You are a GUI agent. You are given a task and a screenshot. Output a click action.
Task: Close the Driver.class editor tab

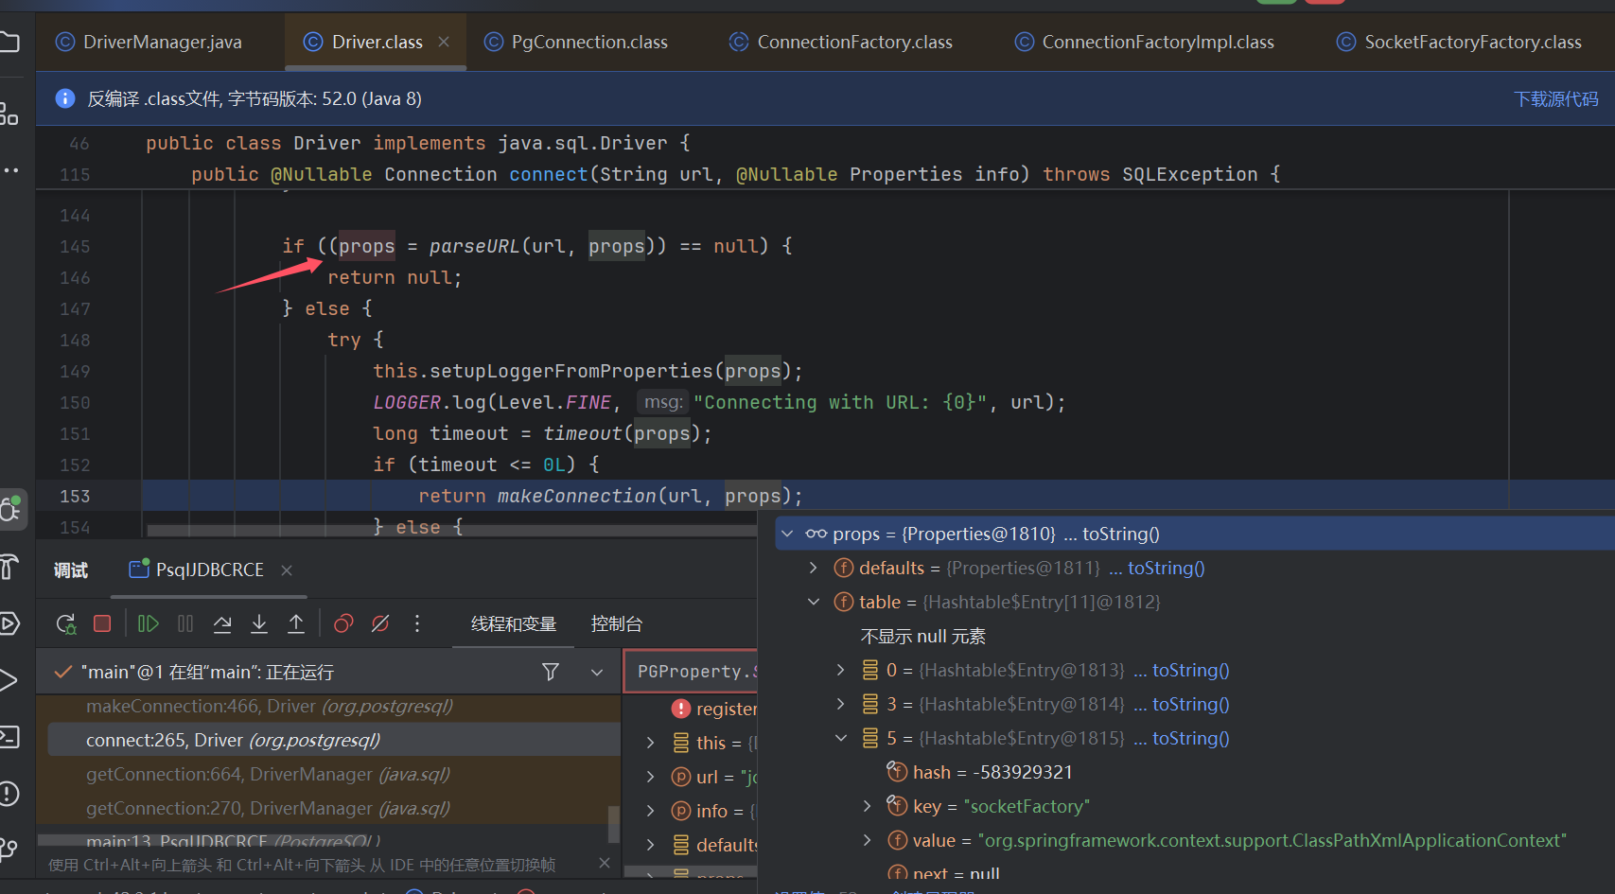[x=444, y=42]
